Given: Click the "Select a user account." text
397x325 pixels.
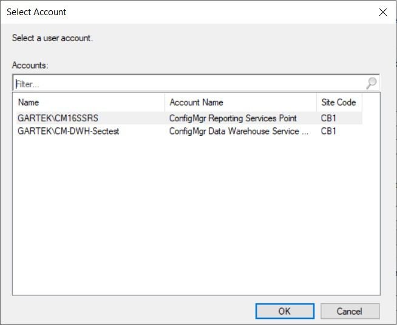Looking at the screenshot, I should 52,38.
